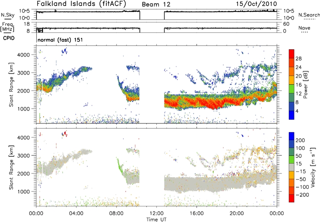
Task: Click the '08:00' time tick label
Action: click(116, 214)
